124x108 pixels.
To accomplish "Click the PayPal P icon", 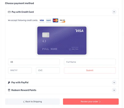I will click(x=9, y=83).
